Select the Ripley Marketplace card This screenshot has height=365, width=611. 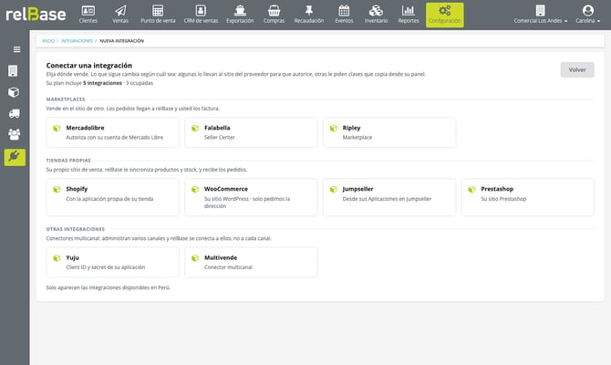point(389,132)
